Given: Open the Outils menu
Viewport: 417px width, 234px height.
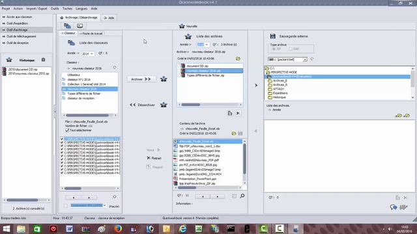Looking at the screenshot, I should [x=55, y=8].
